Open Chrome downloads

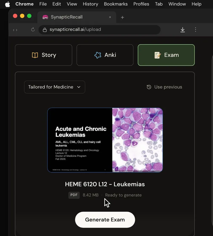point(182,30)
